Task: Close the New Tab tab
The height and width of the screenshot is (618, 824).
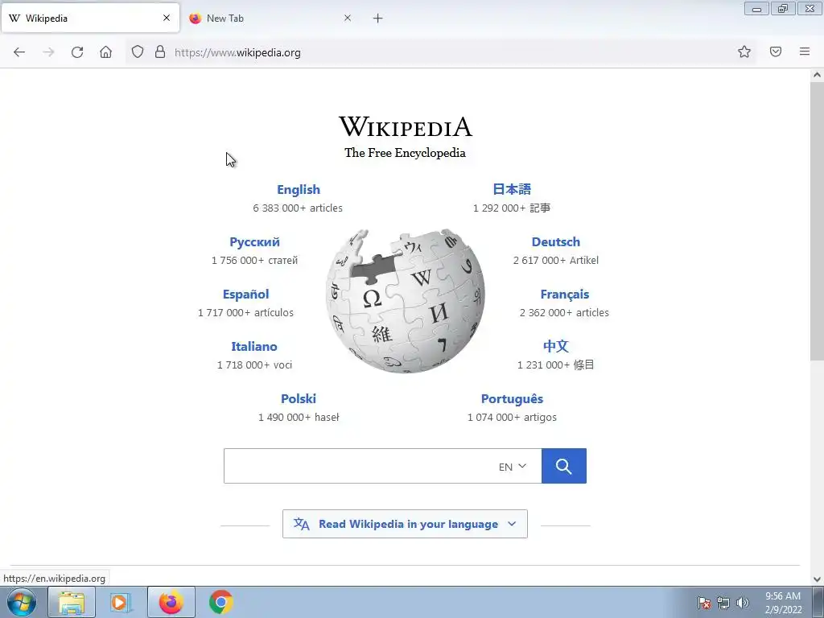Action: point(348,18)
